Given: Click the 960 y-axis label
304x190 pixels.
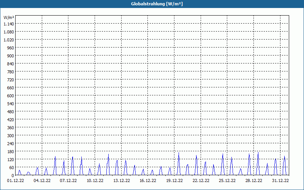Looking at the screenshot, I should (11, 48).
